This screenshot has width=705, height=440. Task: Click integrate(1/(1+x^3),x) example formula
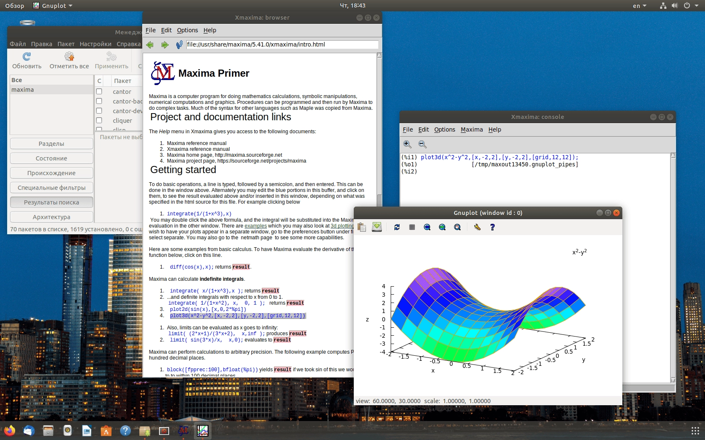[x=199, y=214]
